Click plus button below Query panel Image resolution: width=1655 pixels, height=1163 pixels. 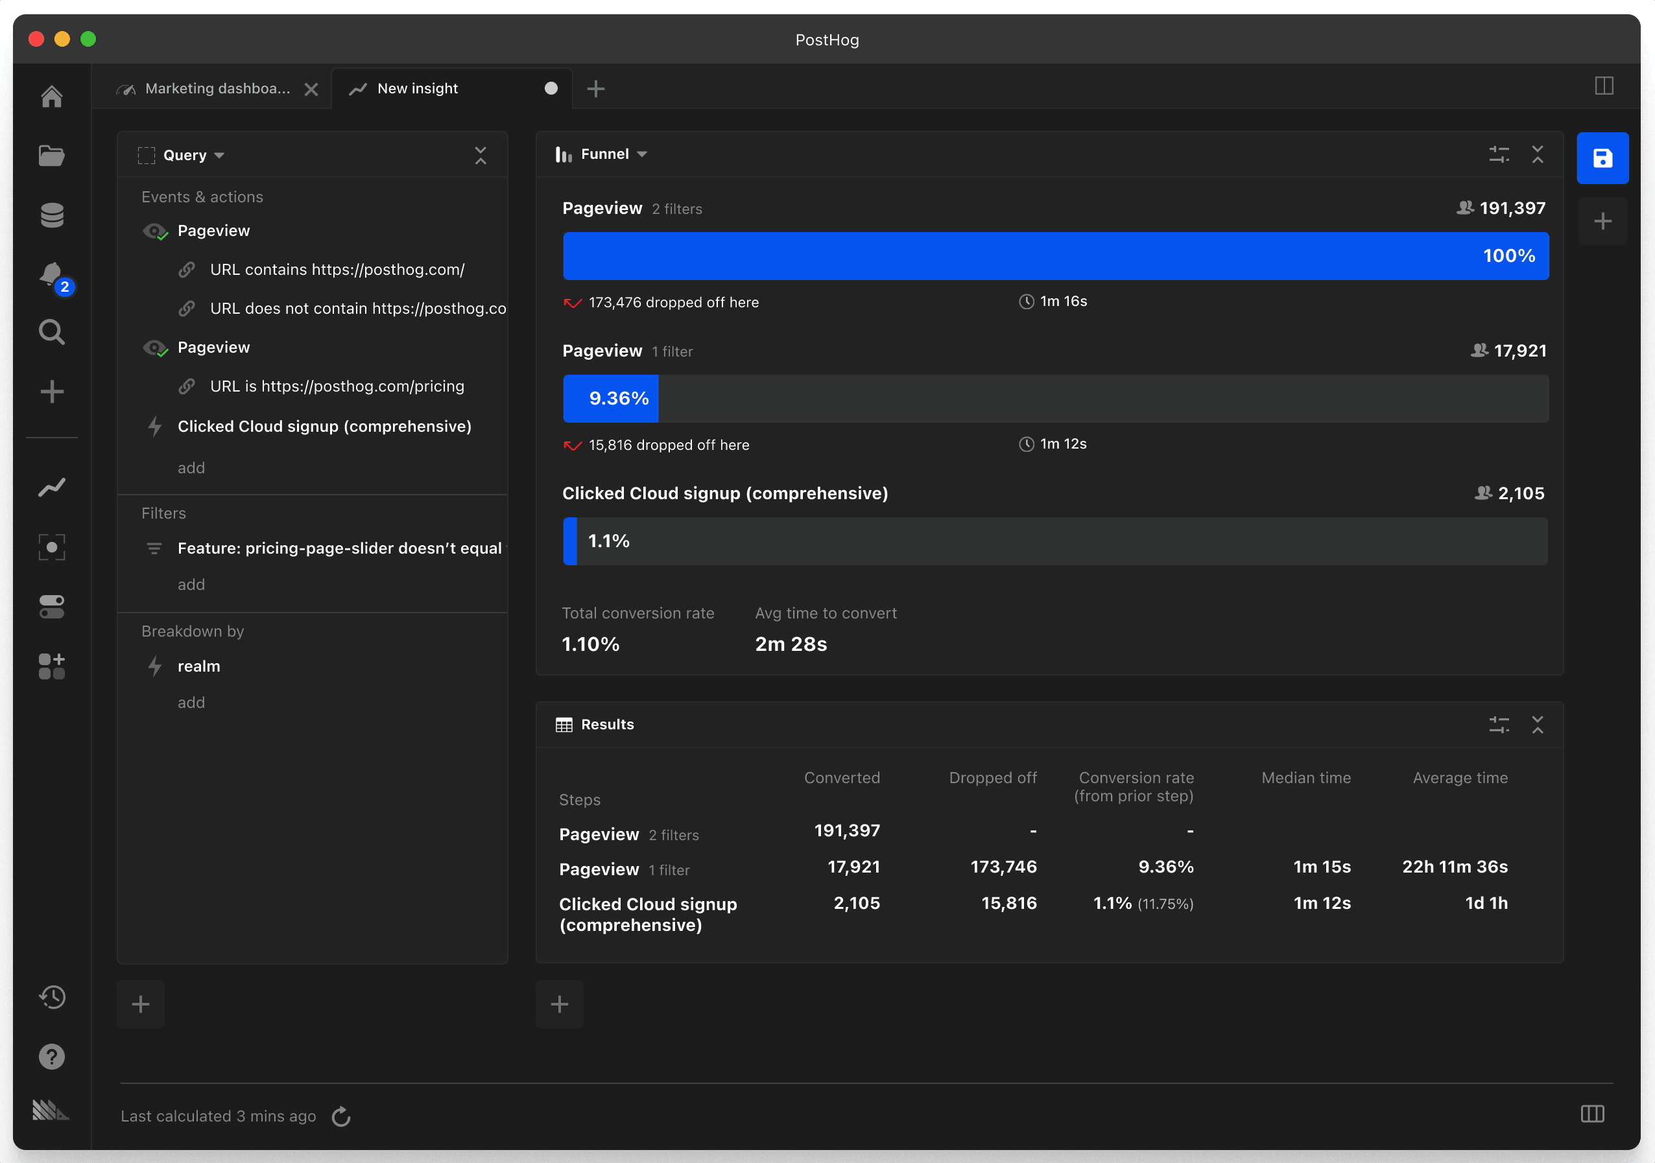(x=141, y=1004)
